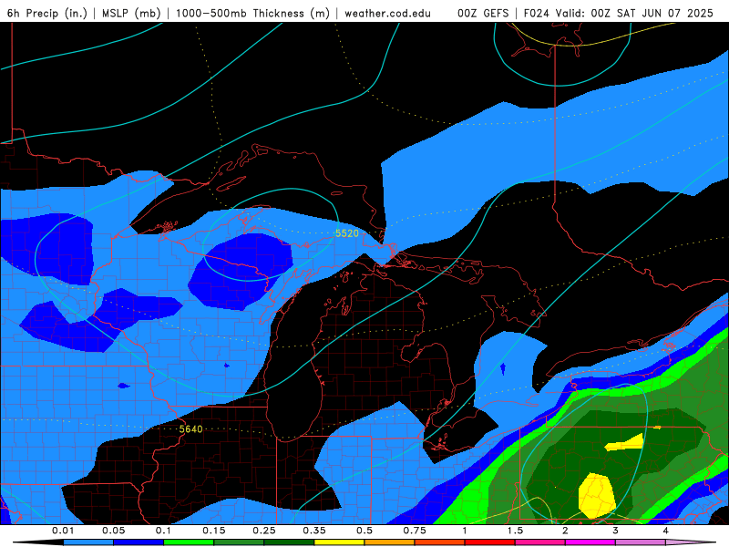This screenshot has width=729, height=547.
Task: Click the 0.1 legend value
Action: pyautogui.click(x=164, y=531)
